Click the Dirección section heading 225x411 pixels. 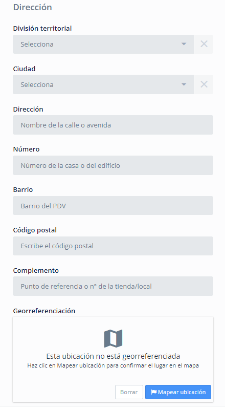tap(33, 7)
